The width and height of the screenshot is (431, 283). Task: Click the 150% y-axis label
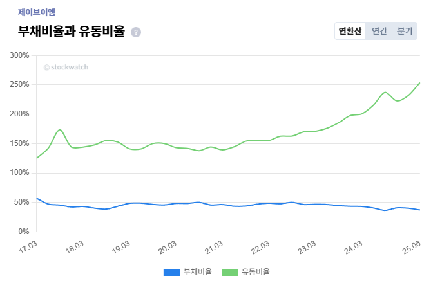point(19,143)
